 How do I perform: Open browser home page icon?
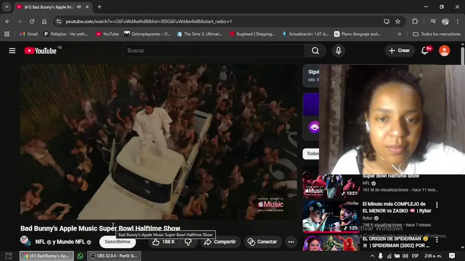click(x=44, y=21)
